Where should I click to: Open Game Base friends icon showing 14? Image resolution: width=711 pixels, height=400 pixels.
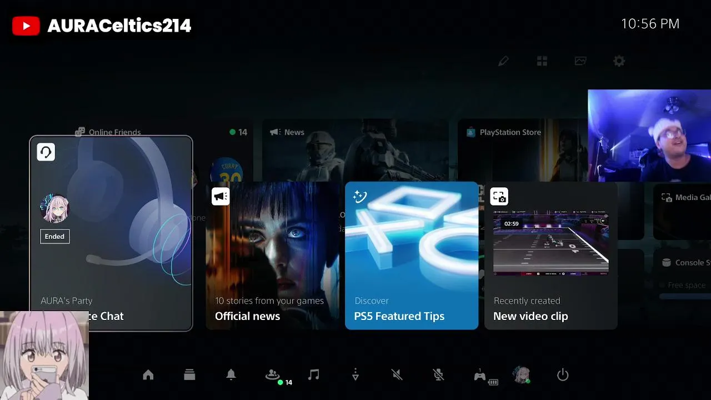pyautogui.click(x=272, y=375)
